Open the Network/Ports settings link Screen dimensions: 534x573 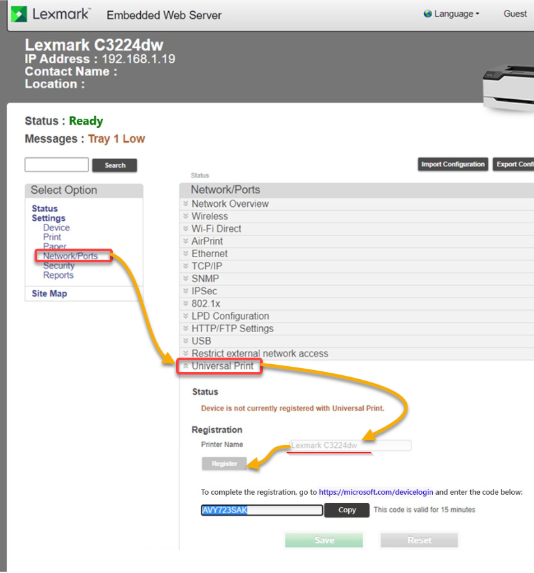pyautogui.click(x=70, y=256)
